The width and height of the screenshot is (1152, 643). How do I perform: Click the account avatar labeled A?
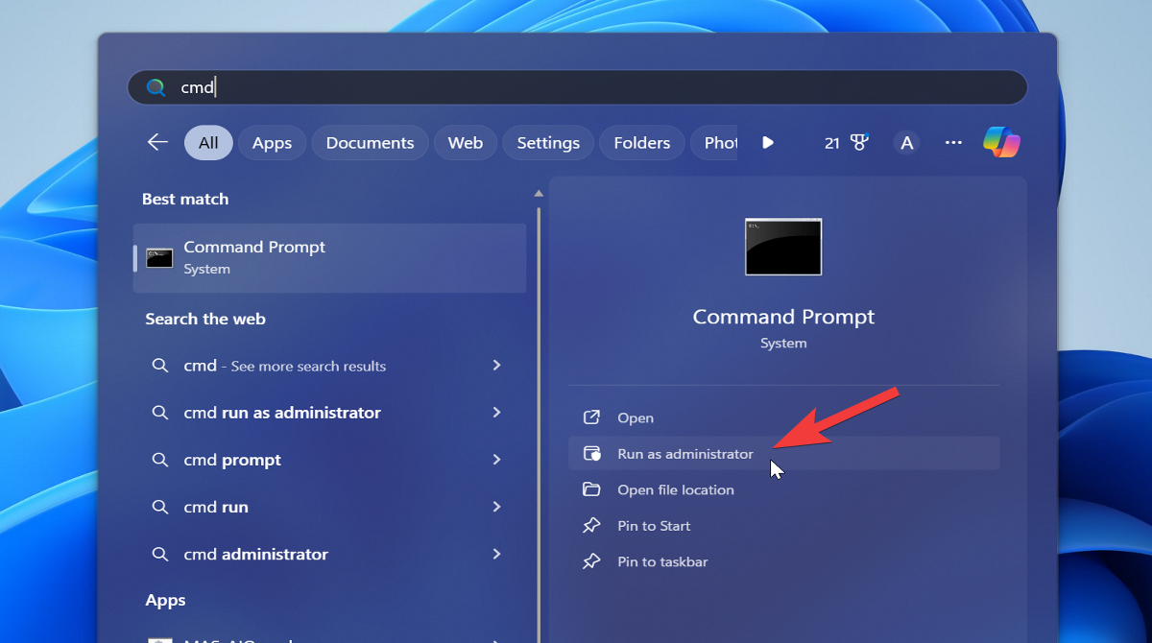905,143
